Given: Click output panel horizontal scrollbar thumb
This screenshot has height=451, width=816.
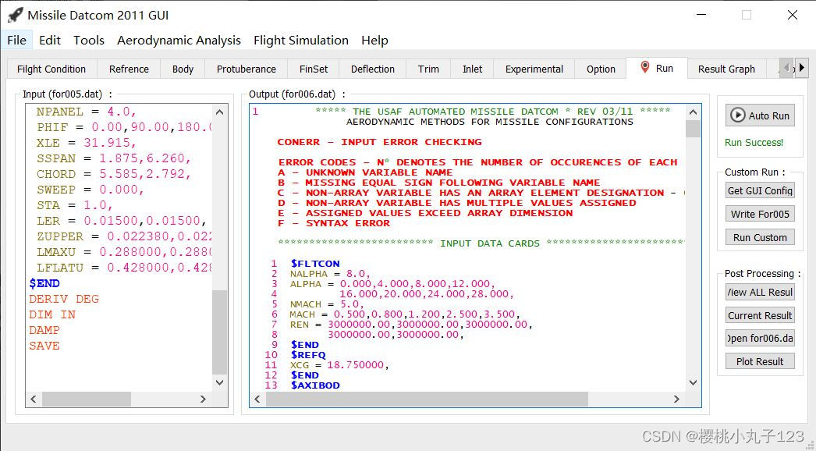Looking at the screenshot, I should [x=427, y=399].
